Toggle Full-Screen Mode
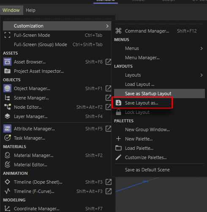Viewport: 207px width, 212px height. tap(57, 35)
